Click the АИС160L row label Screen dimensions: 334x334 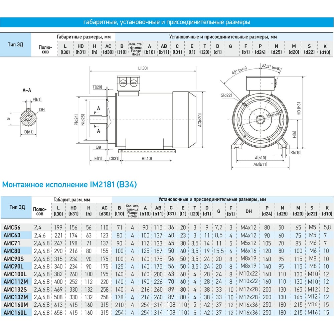[15, 313]
